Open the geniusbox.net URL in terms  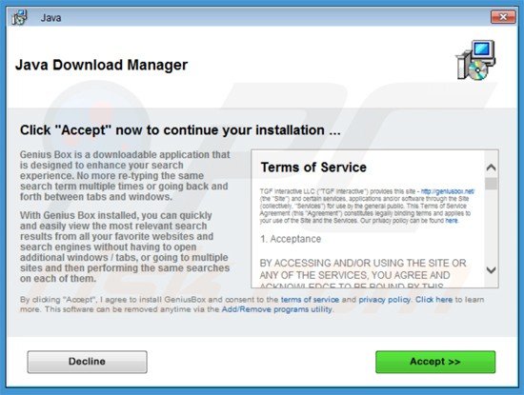[x=447, y=191]
